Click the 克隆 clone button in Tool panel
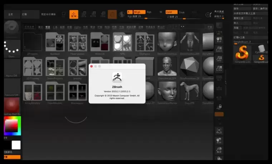This screenshot has height=164, width=272. click(x=237, y=28)
